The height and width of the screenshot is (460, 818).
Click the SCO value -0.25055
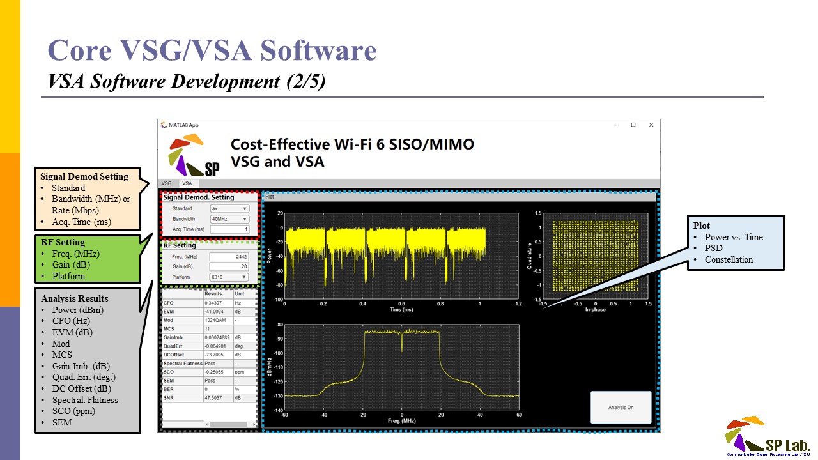(218, 372)
